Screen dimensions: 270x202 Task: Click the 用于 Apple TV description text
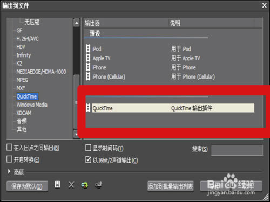[186, 58]
